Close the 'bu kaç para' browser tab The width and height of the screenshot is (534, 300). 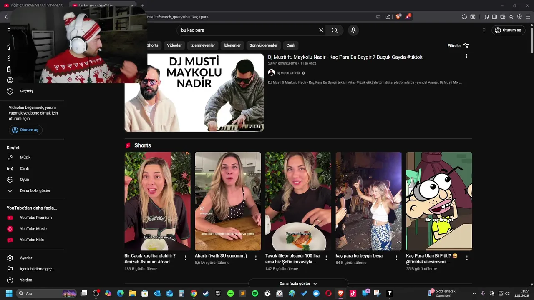tap(132, 5)
